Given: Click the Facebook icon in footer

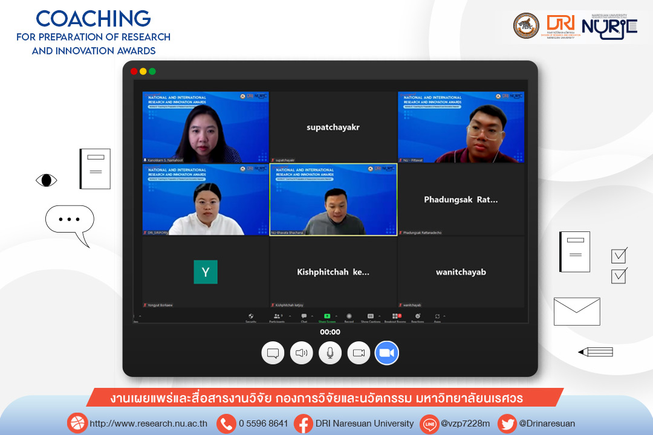Looking at the screenshot, I should tap(303, 424).
